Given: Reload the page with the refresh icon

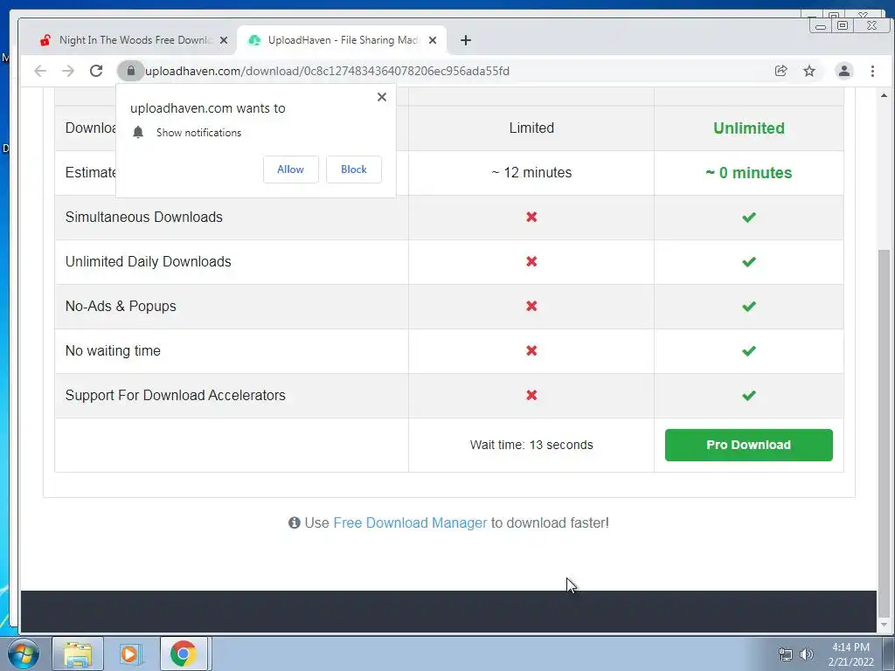Looking at the screenshot, I should 96,71.
